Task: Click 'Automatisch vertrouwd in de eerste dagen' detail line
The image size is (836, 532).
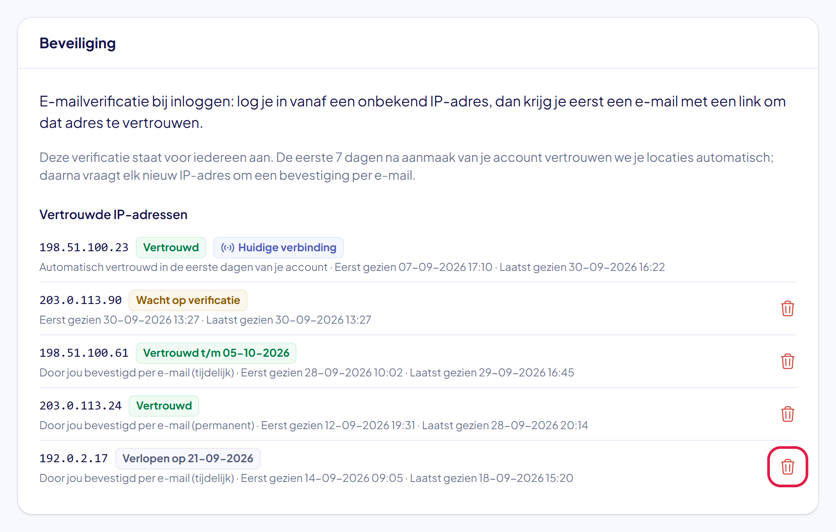Action: [x=352, y=267]
